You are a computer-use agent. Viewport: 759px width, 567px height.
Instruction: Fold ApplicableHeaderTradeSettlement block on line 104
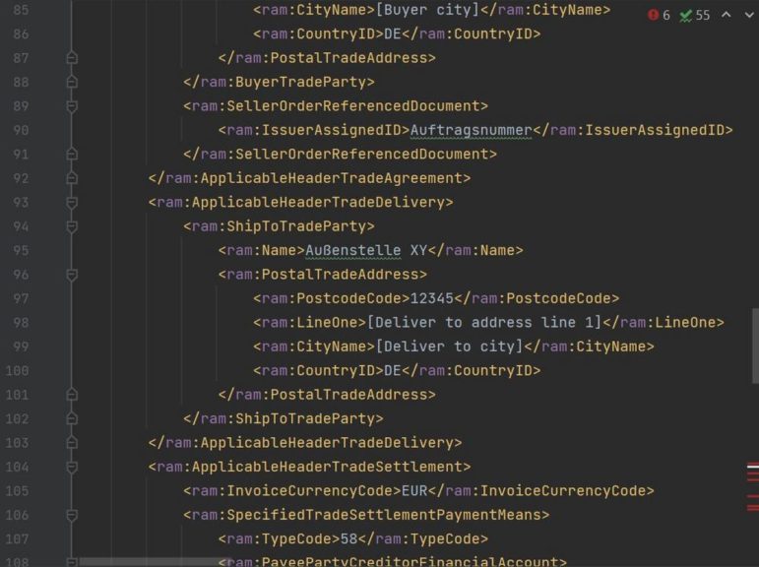click(71, 467)
